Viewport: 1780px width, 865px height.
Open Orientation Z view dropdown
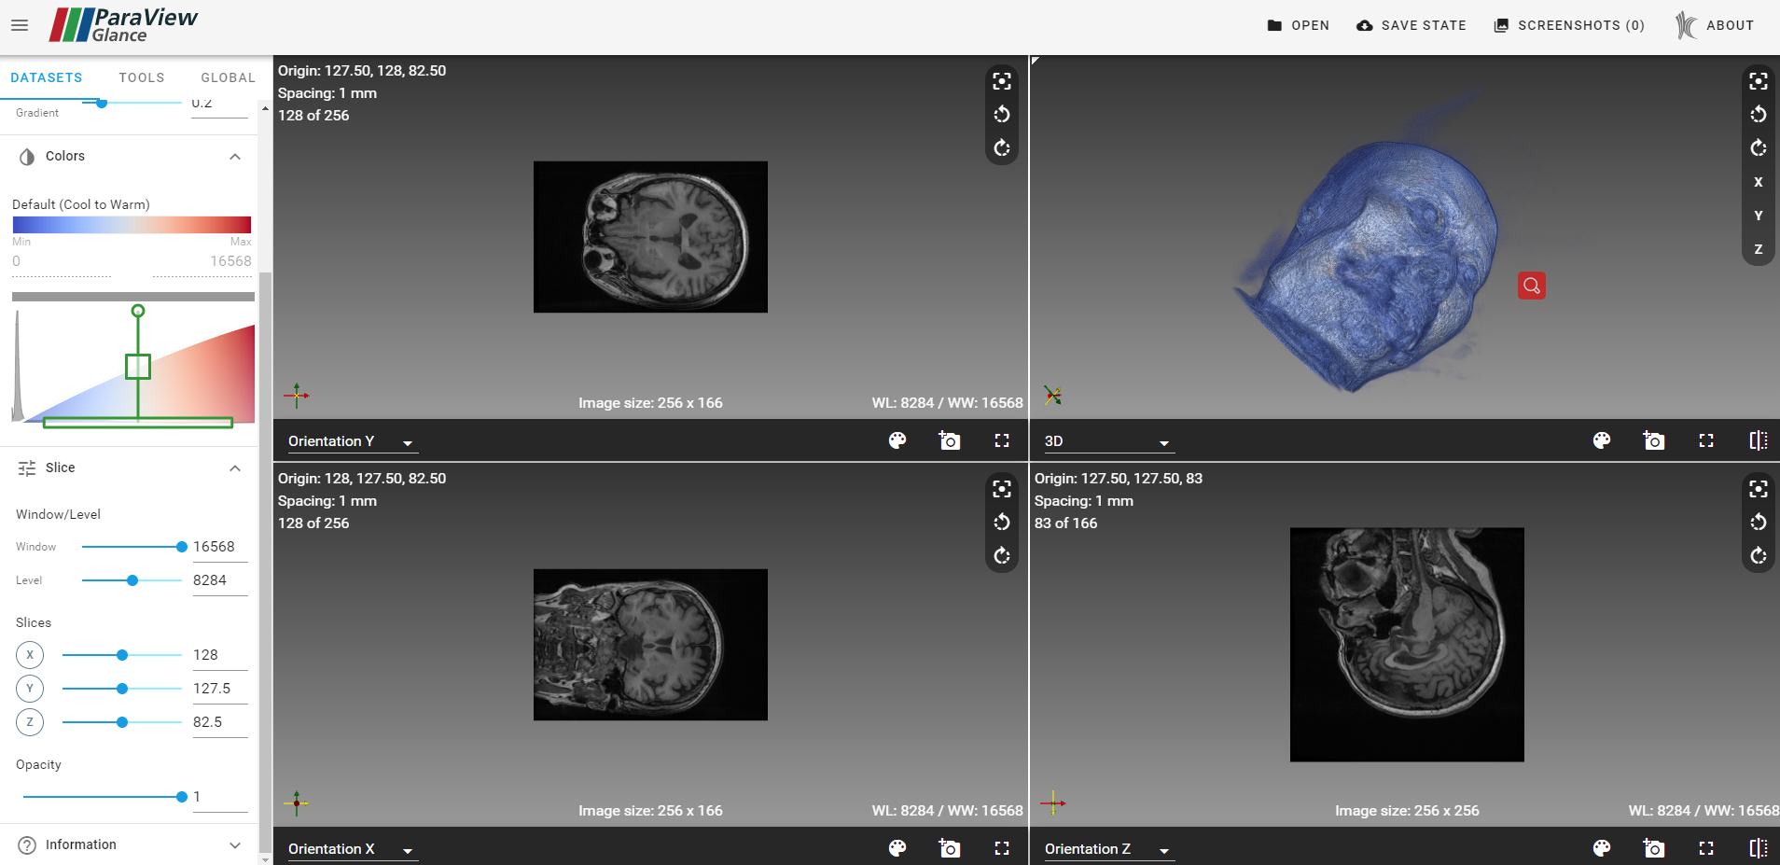pyautogui.click(x=1108, y=849)
